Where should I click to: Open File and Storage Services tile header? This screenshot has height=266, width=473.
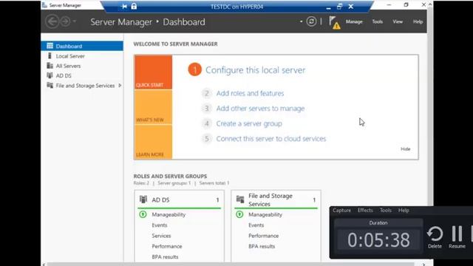276,199
